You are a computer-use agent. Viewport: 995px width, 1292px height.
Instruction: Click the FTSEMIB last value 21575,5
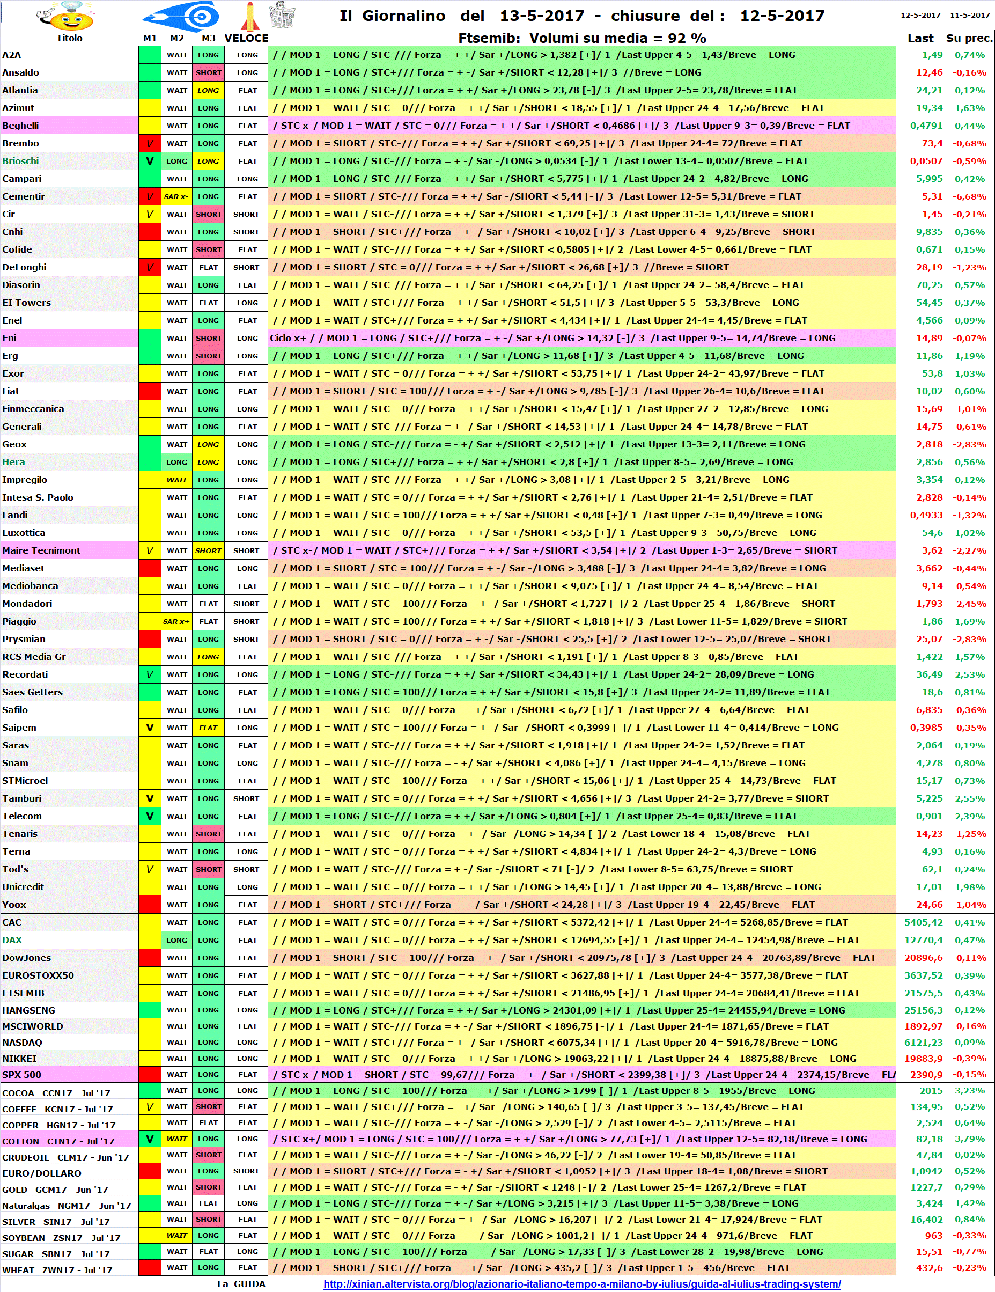924,993
